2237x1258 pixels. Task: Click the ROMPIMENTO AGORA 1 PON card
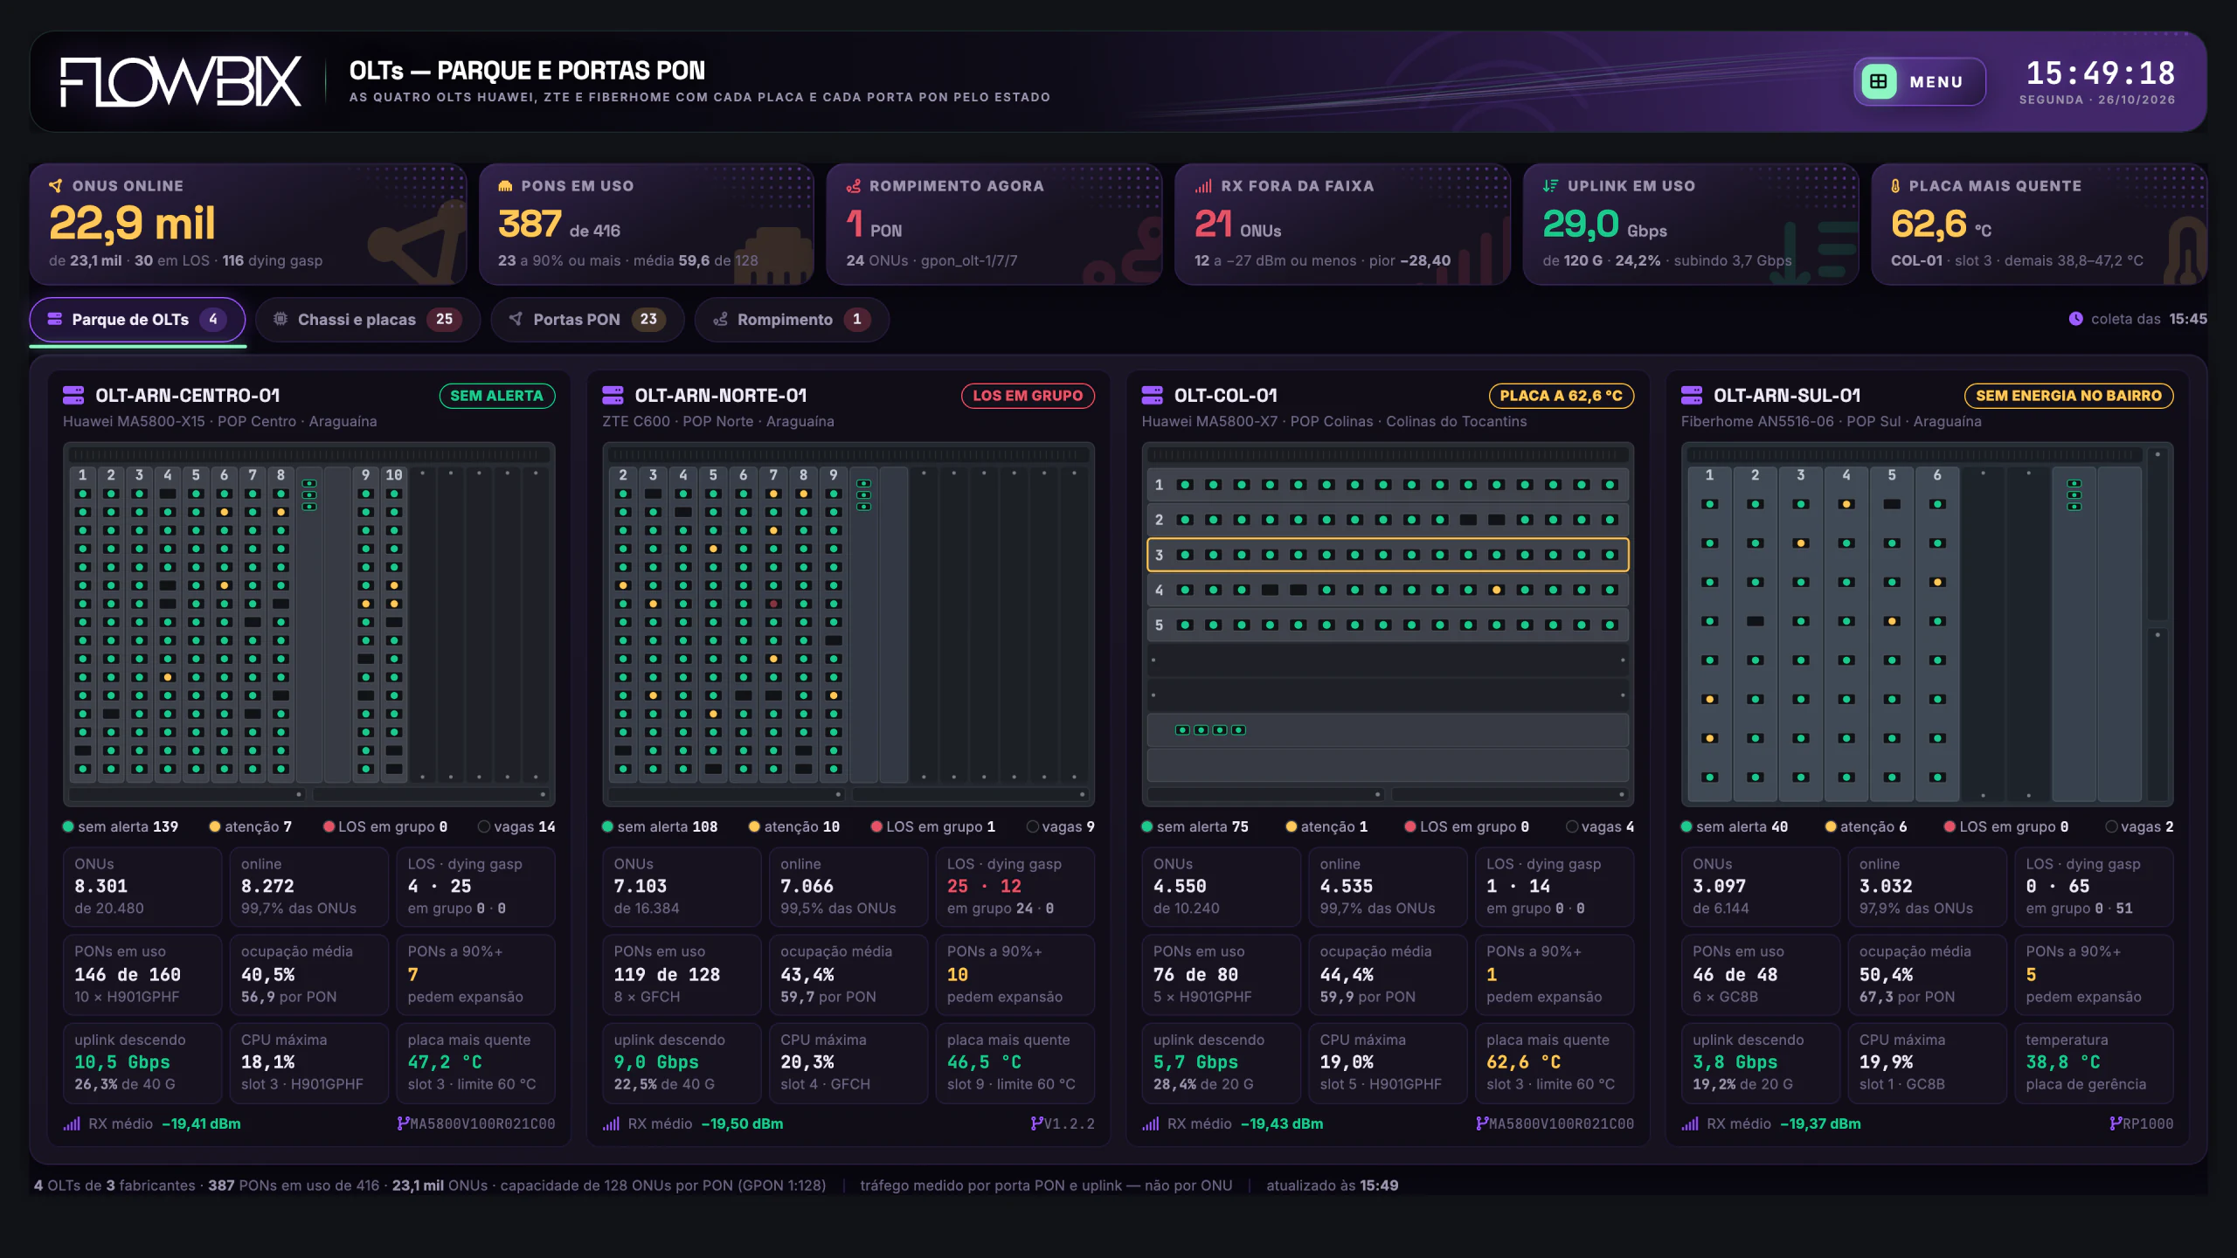(x=994, y=225)
